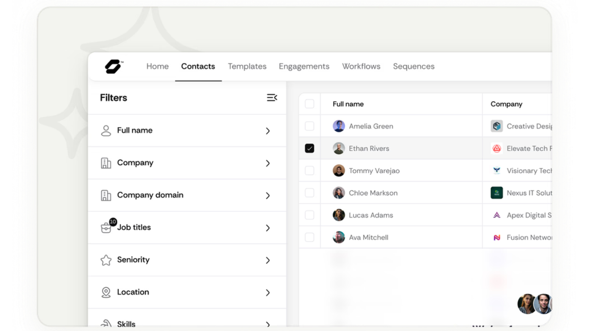The image size is (589, 331).
Task: Open the Workflows tab
Action: [x=361, y=67]
